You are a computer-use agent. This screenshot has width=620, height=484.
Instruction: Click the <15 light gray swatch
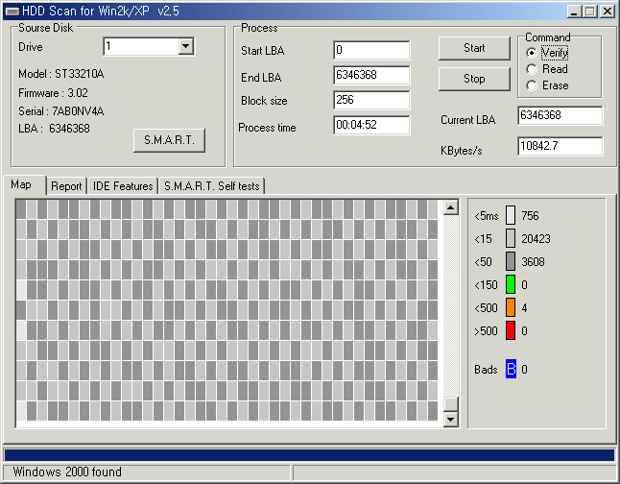511,238
